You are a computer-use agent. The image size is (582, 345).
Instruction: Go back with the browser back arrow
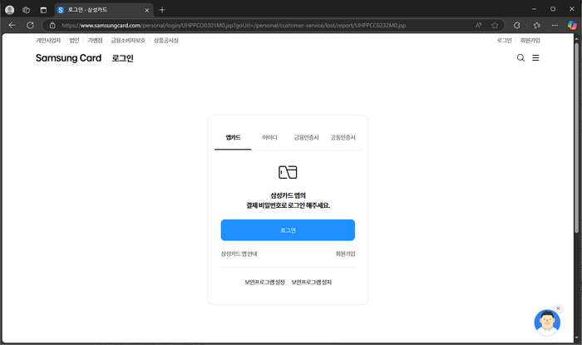tap(12, 25)
